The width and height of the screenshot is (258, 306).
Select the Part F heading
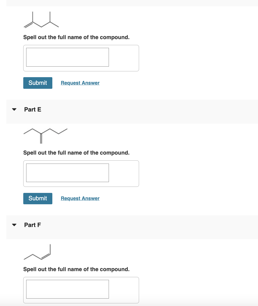(33, 225)
